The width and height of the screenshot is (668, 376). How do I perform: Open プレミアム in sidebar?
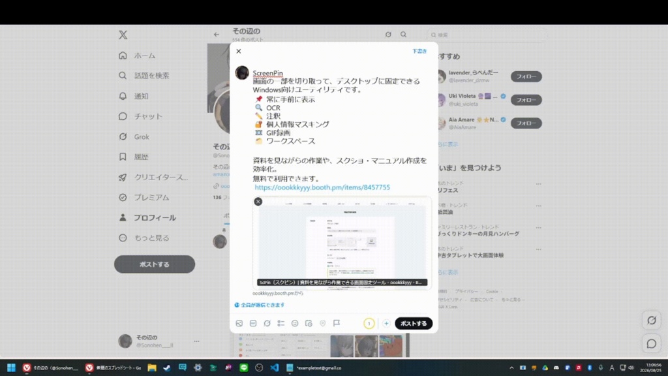click(x=144, y=197)
